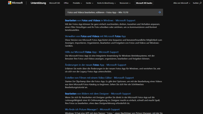Open the Office navigation item
This screenshot has width=203, height=114.
[x=66, y=3]
